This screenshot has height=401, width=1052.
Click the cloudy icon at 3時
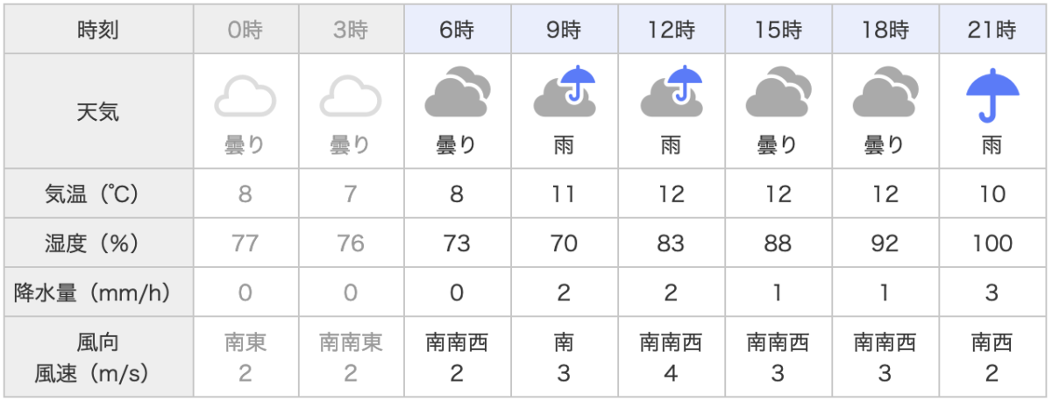(x=351, y=95)
